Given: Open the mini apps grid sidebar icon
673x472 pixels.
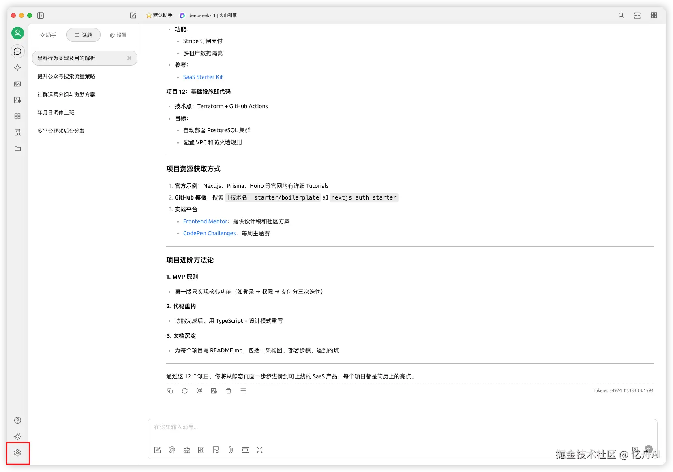Looking at the screenshot, I should 17,116.
